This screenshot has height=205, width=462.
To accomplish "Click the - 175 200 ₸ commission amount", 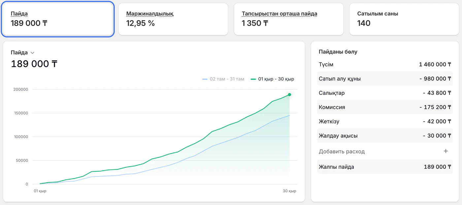I will coord(436,107).
